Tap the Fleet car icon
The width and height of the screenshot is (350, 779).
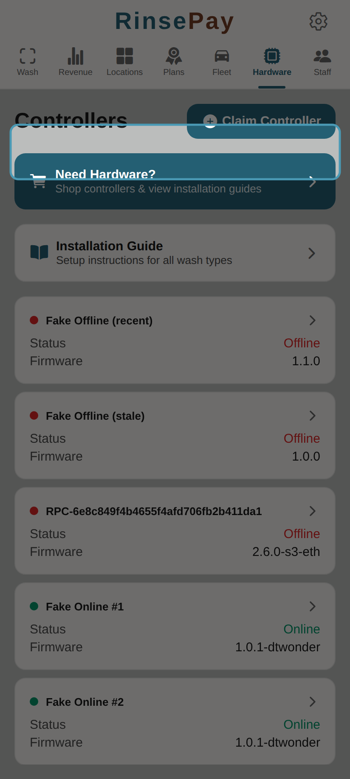(222, 56)
